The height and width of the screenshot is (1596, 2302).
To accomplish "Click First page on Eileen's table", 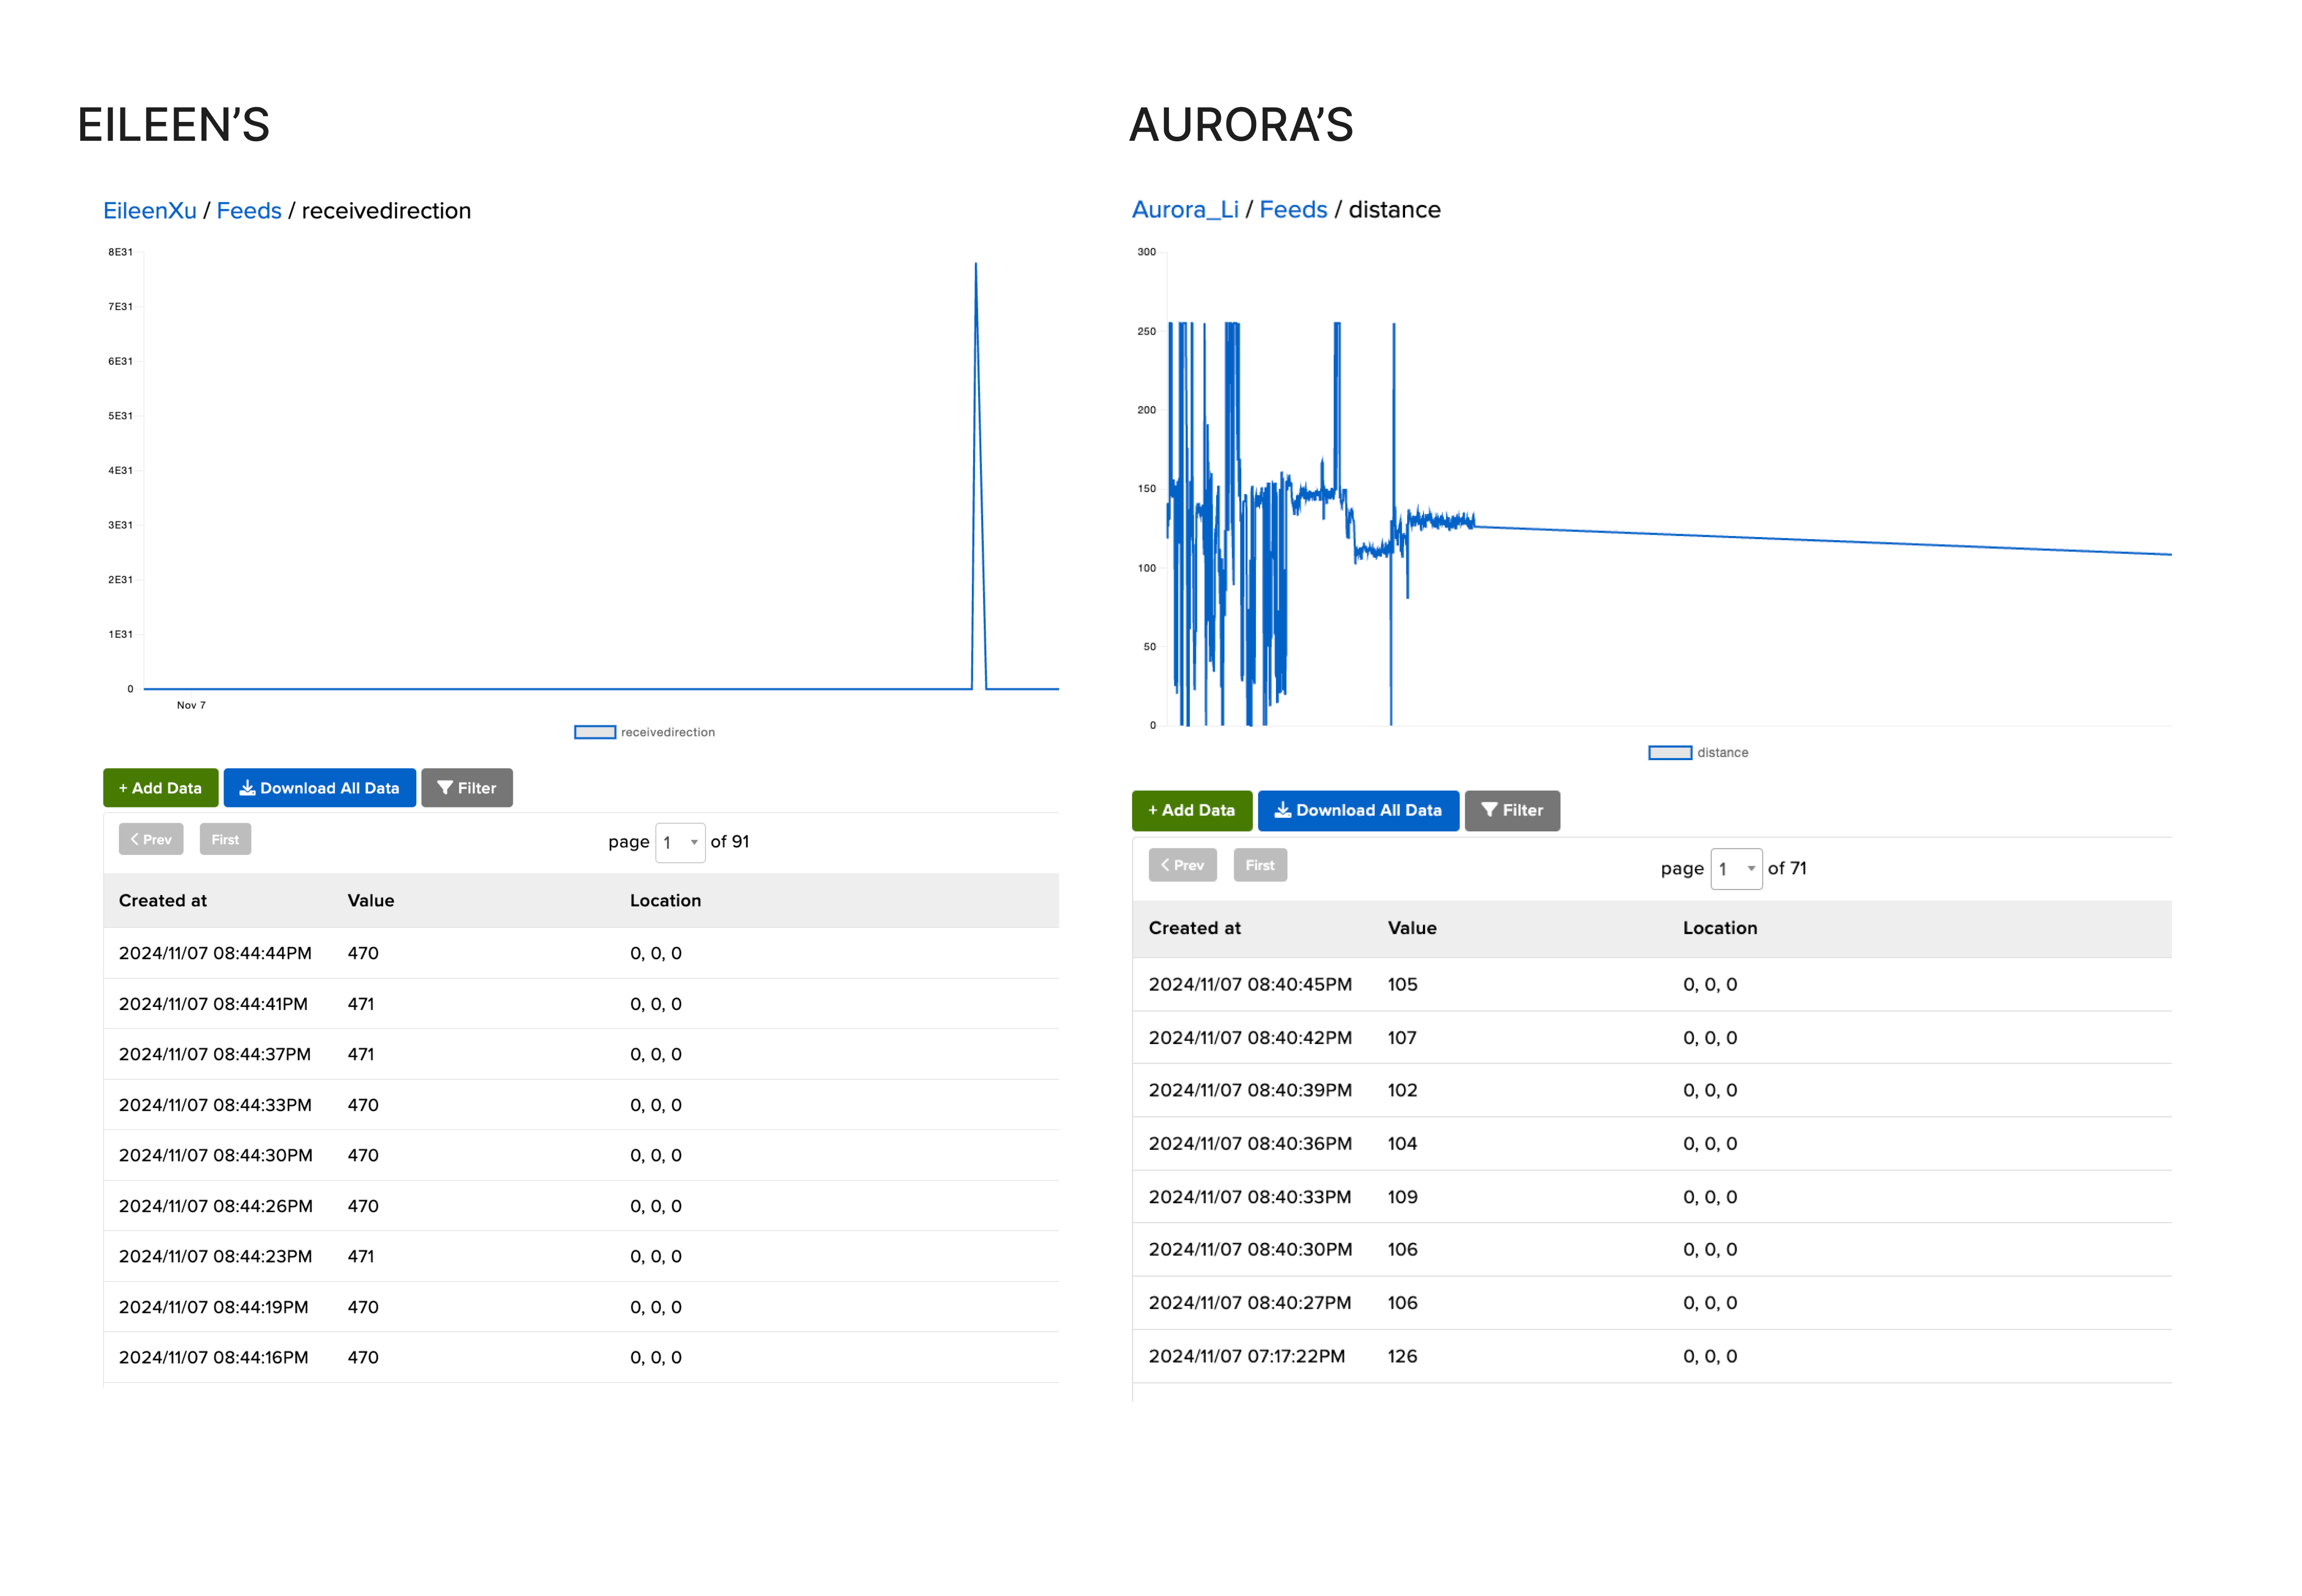I will click(x=225, y=839).
